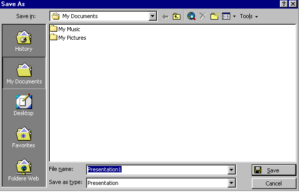The height and width of the screenshot is (193, 299).
Task: Open the Tools menu
Action: (249, 17)
